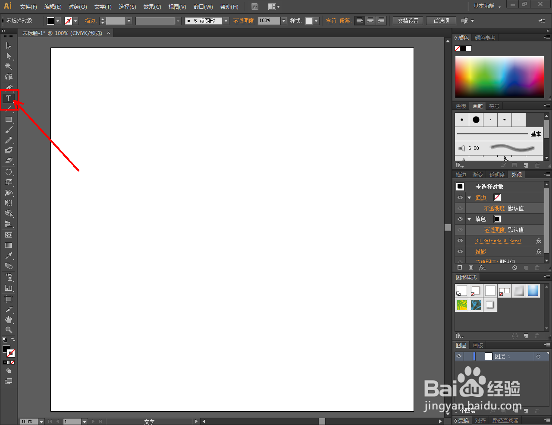Select the Rotate tool
552x425 pixels.
point(8,172)
